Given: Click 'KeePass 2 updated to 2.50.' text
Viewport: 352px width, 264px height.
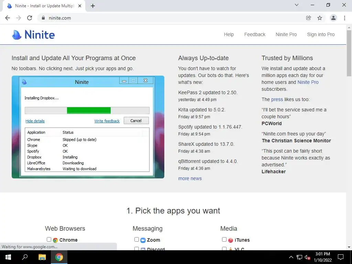Looking at the screenshot, I should coord(208,92).
